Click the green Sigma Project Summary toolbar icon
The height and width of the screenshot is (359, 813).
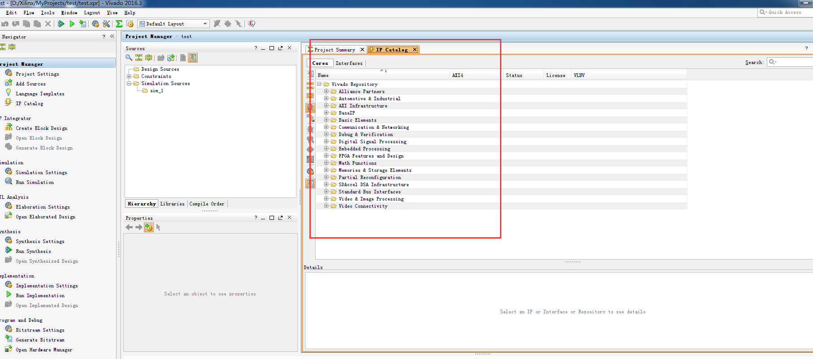point(119,24)
